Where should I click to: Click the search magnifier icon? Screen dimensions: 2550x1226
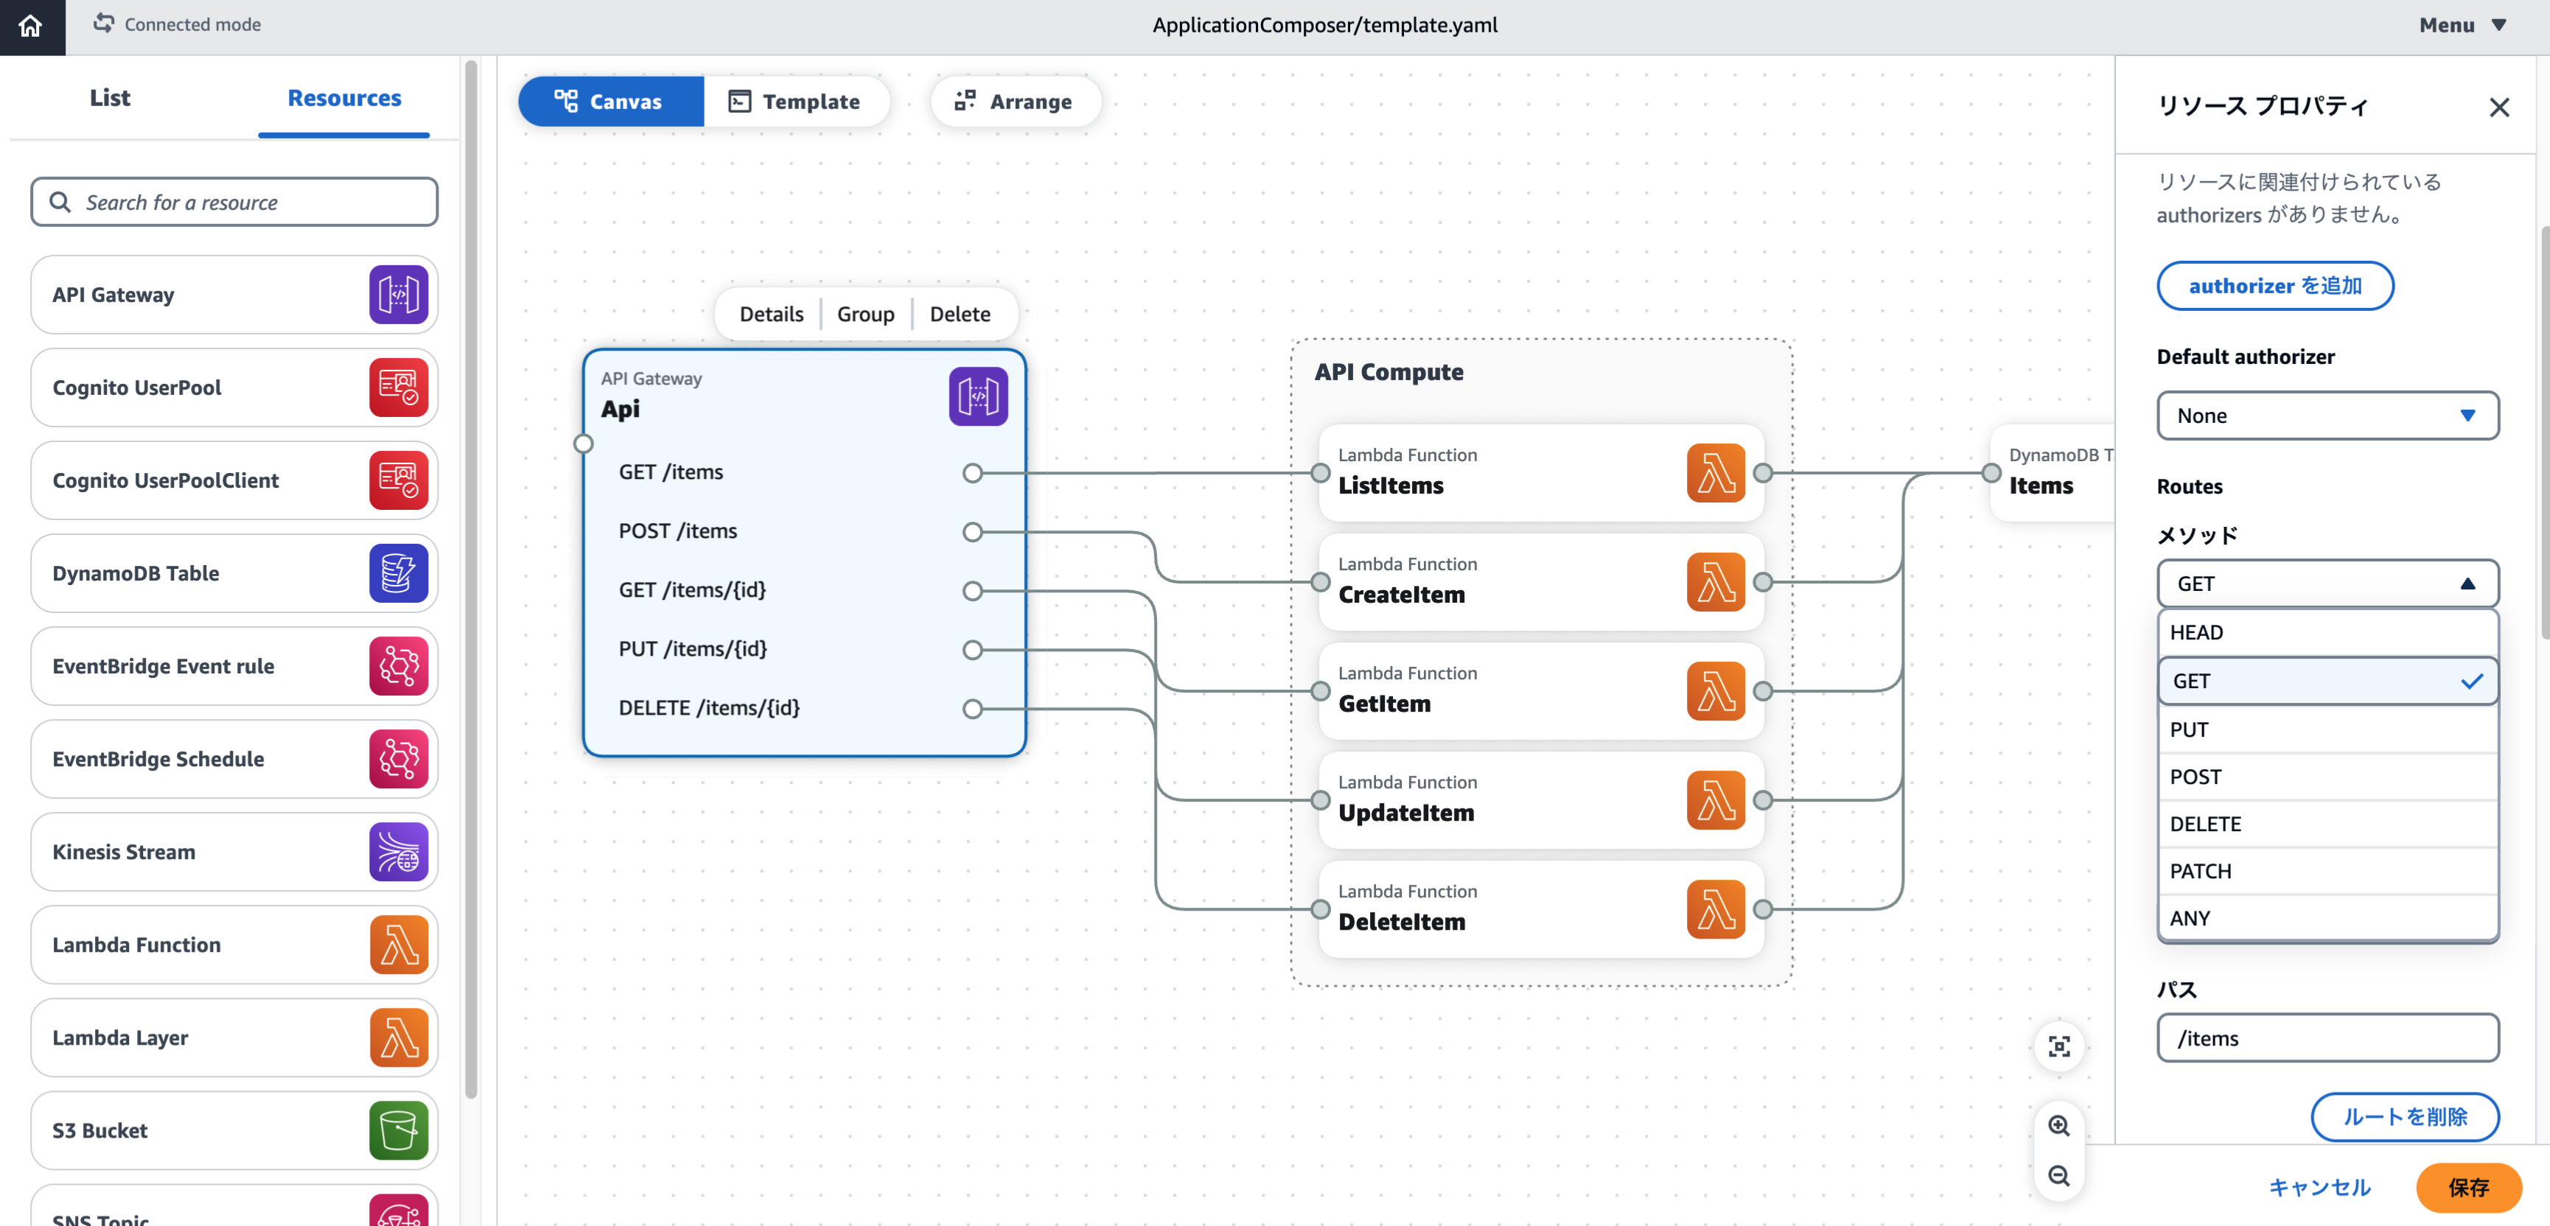[x=60, y=202]
